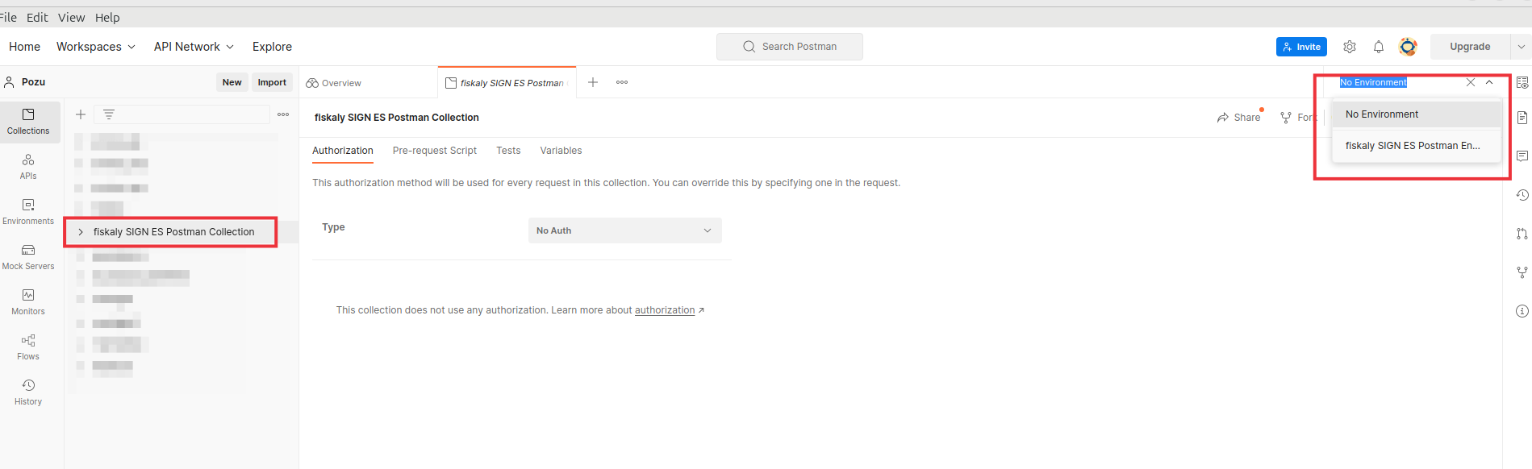Select fiskaly SIGN ES Postman environment option
The width and height of the screenshot is (1532, 469).
(1412, 146)
